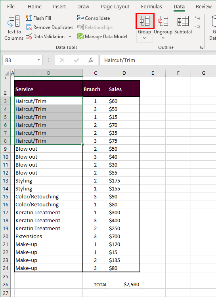Click the Insert Function fx icon
The width and height of the screenshot is (216, 297).
[91, 60]
